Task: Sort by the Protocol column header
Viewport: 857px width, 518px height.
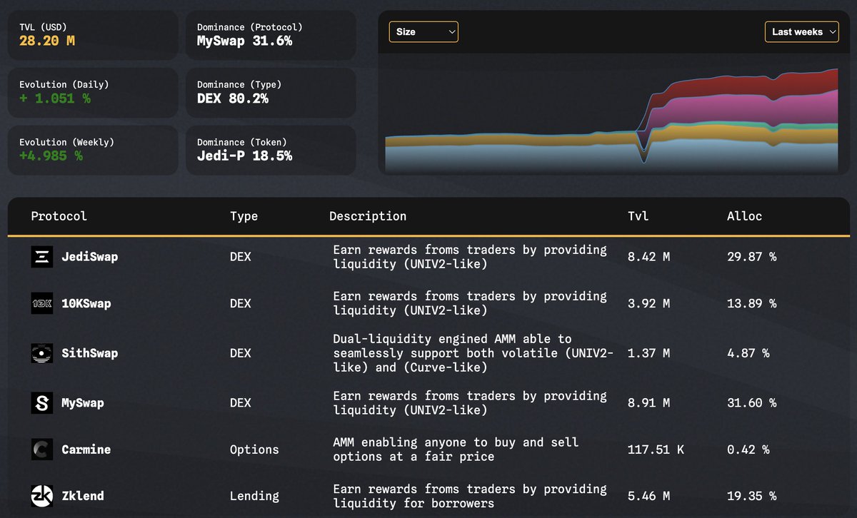Action: point(59,216)
